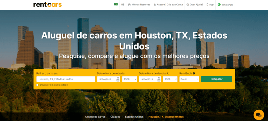This screenshot has height=121, width=268.
Task: Click the Pesquisar button
Action: tap(217, 79)
